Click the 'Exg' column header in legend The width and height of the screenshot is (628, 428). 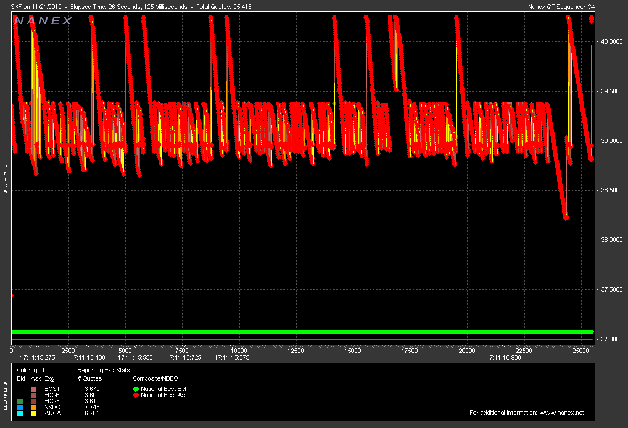49,378
